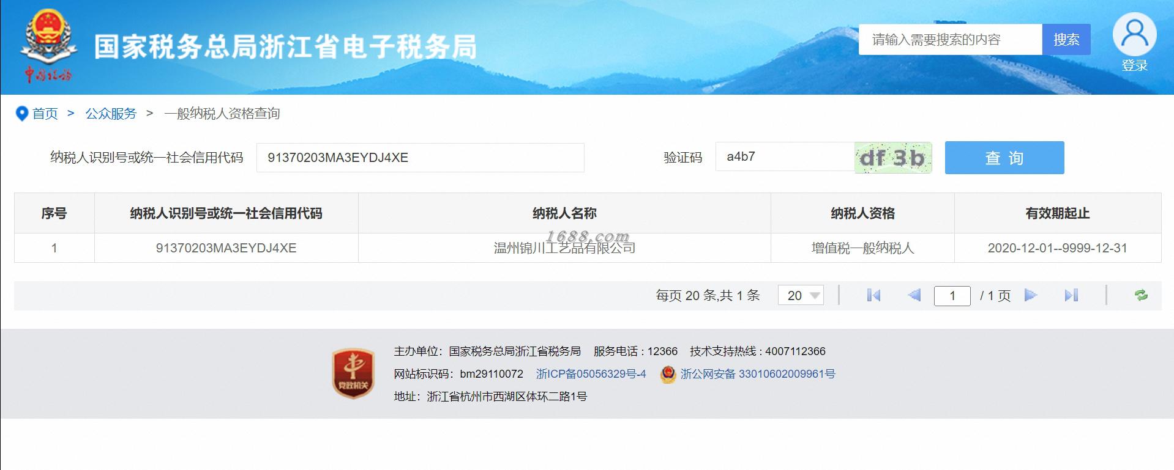The image size is (1174, 470).
Task: Select the 纳税人识别号或统一社会信用代码 column header
Action: (226, 213)
